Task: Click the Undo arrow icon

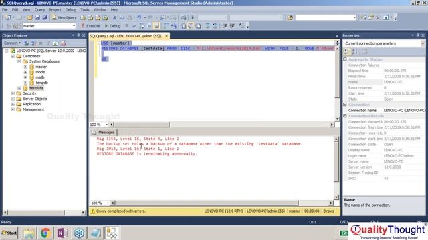Action: pos(139,17)
